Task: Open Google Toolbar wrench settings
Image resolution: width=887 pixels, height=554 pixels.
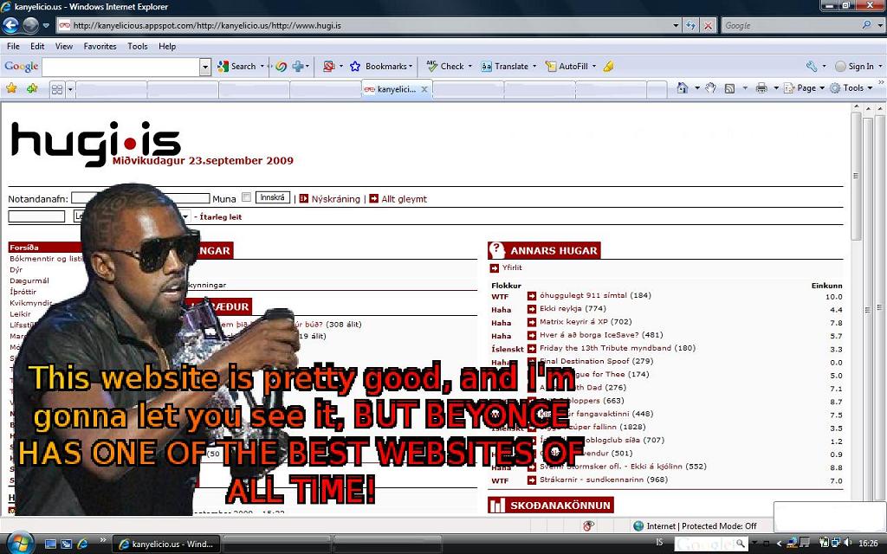Action: 812,66
